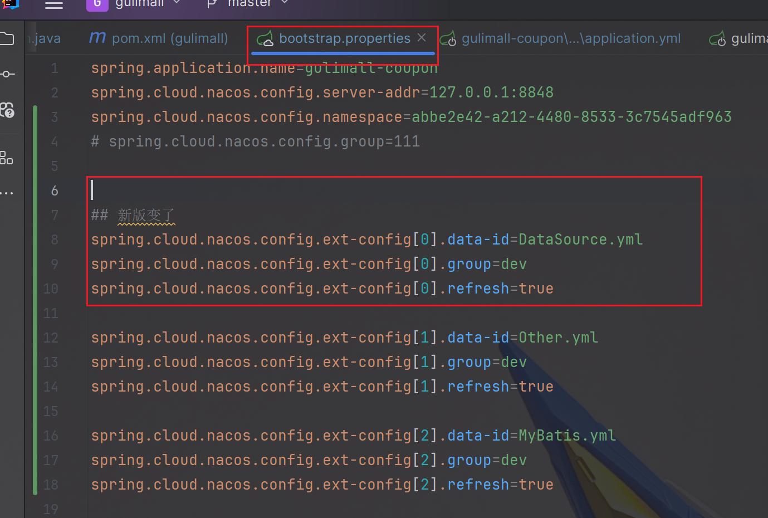Click the server-addr value 127.0.0.1:8848
Image resolution: width=768 pixels, height=518 pixels.
491,92
